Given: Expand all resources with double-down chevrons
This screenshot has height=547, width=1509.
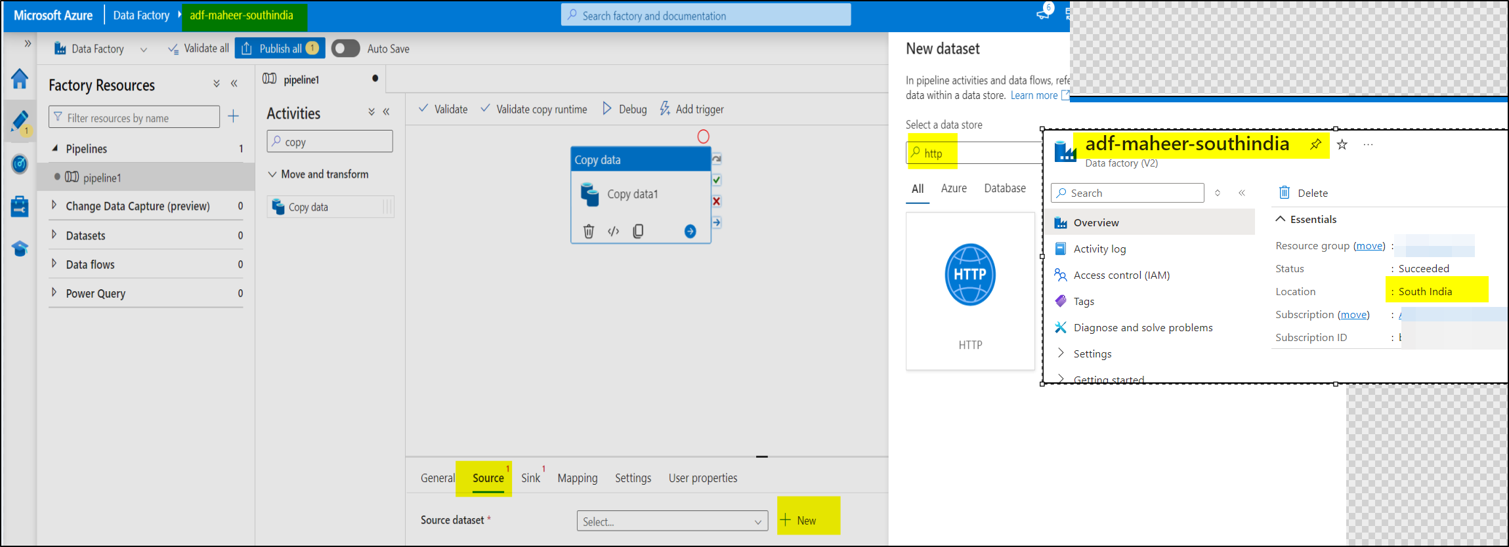Looking at the screenshot, I should tap(217, 84).
